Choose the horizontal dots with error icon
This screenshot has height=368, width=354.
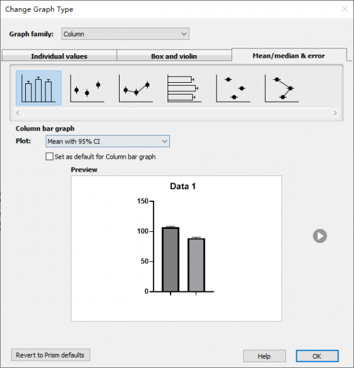tap(233, 88)
